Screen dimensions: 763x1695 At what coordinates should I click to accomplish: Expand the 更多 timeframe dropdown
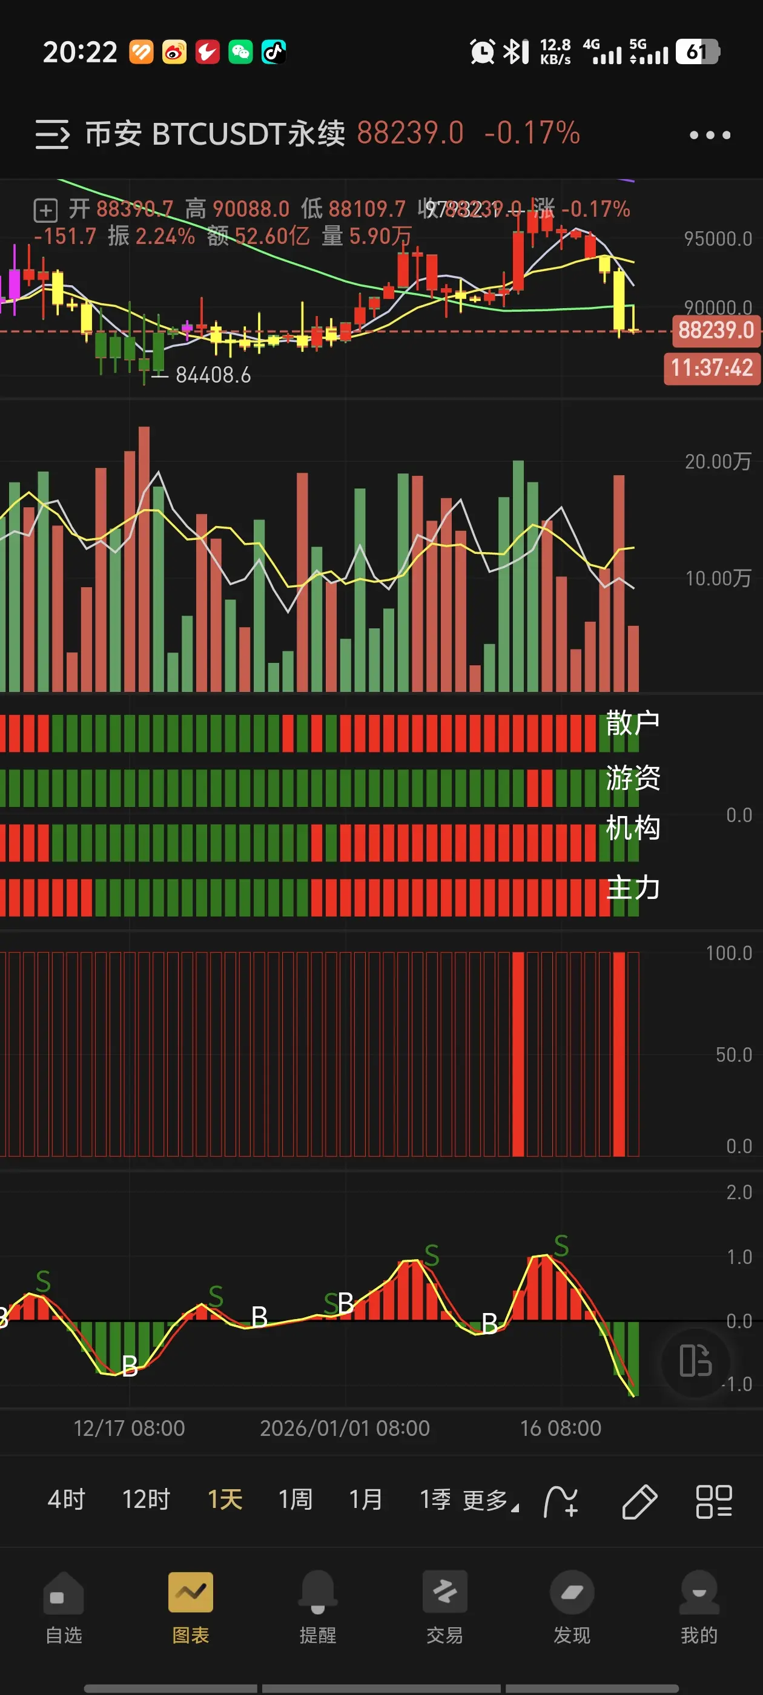click(490, 1500)
